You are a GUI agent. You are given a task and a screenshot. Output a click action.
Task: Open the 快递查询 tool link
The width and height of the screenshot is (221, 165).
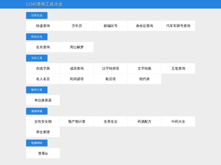pos(43,26)
